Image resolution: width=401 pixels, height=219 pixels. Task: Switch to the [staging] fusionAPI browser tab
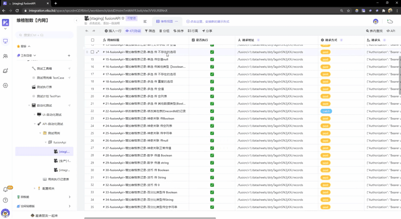coord(26,3)
